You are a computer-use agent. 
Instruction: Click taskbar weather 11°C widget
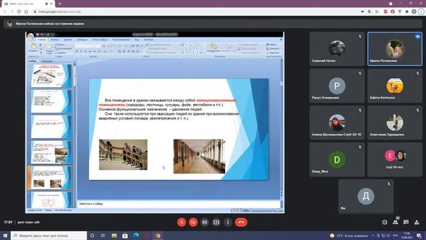pos(349,235)
